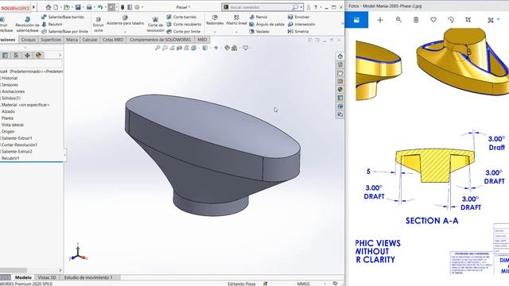Mark the photo as favorite with the heart icon
The image size is (509, 286).
click(x=433, y=20)
